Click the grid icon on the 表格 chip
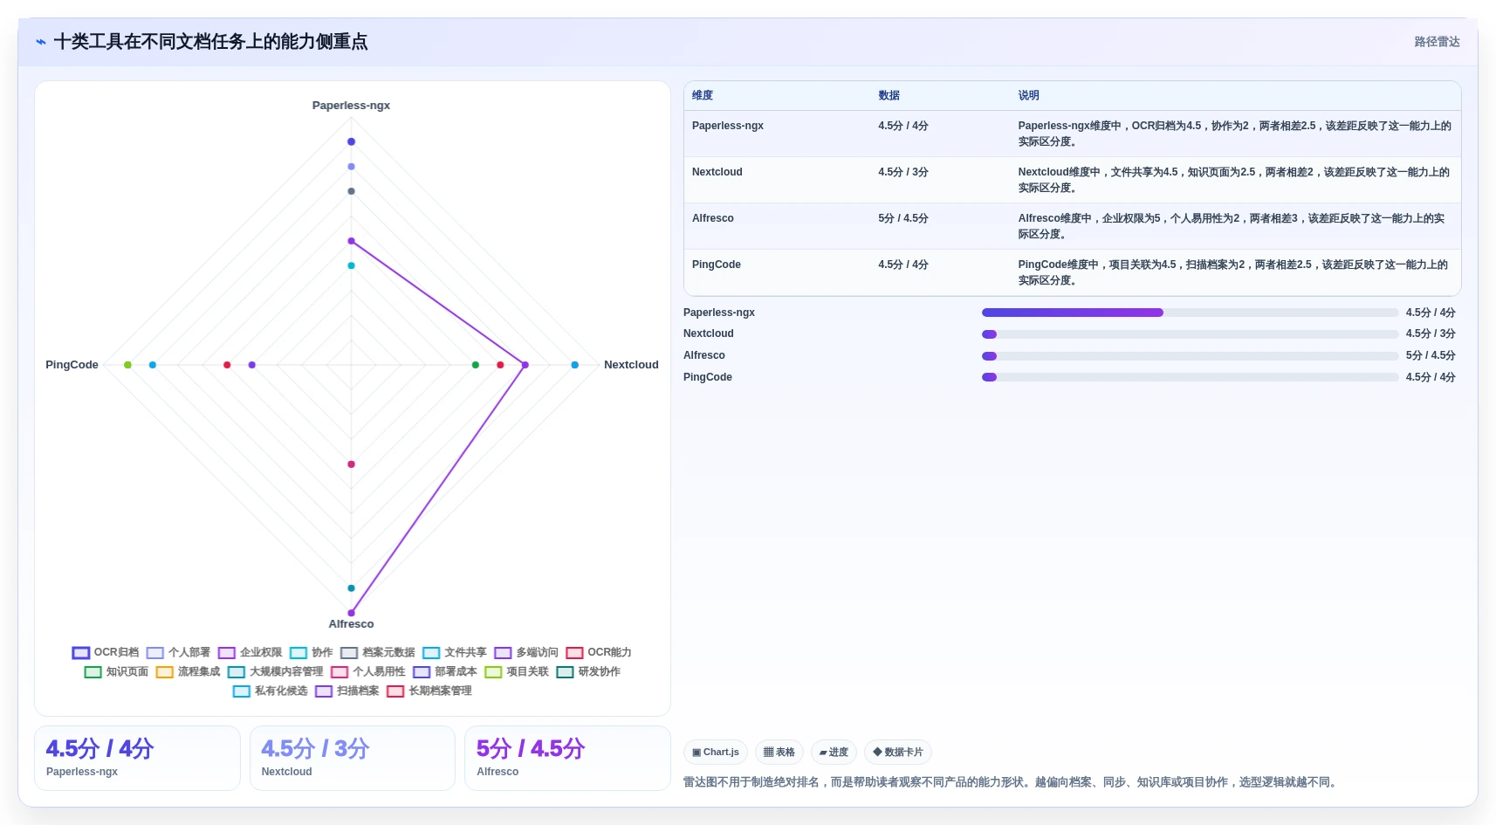1496x825 pixels. 768,752
